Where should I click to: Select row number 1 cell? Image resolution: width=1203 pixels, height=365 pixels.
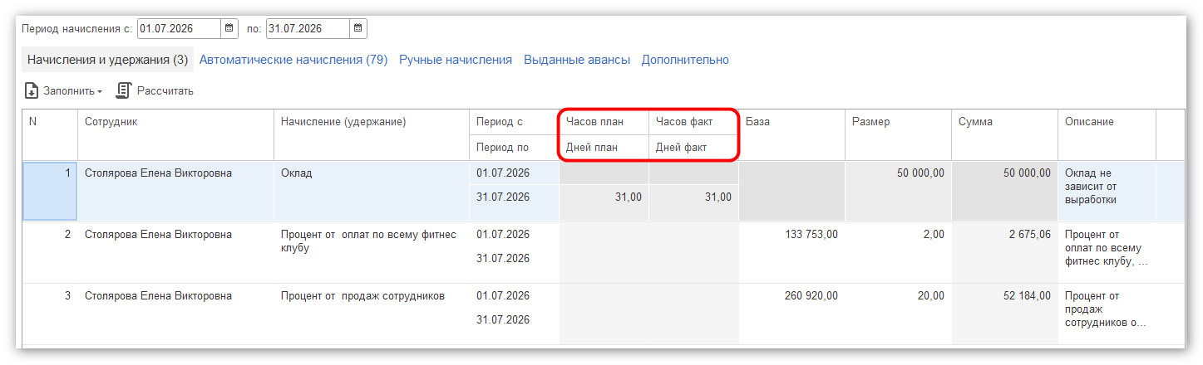[x=50, y=191]
